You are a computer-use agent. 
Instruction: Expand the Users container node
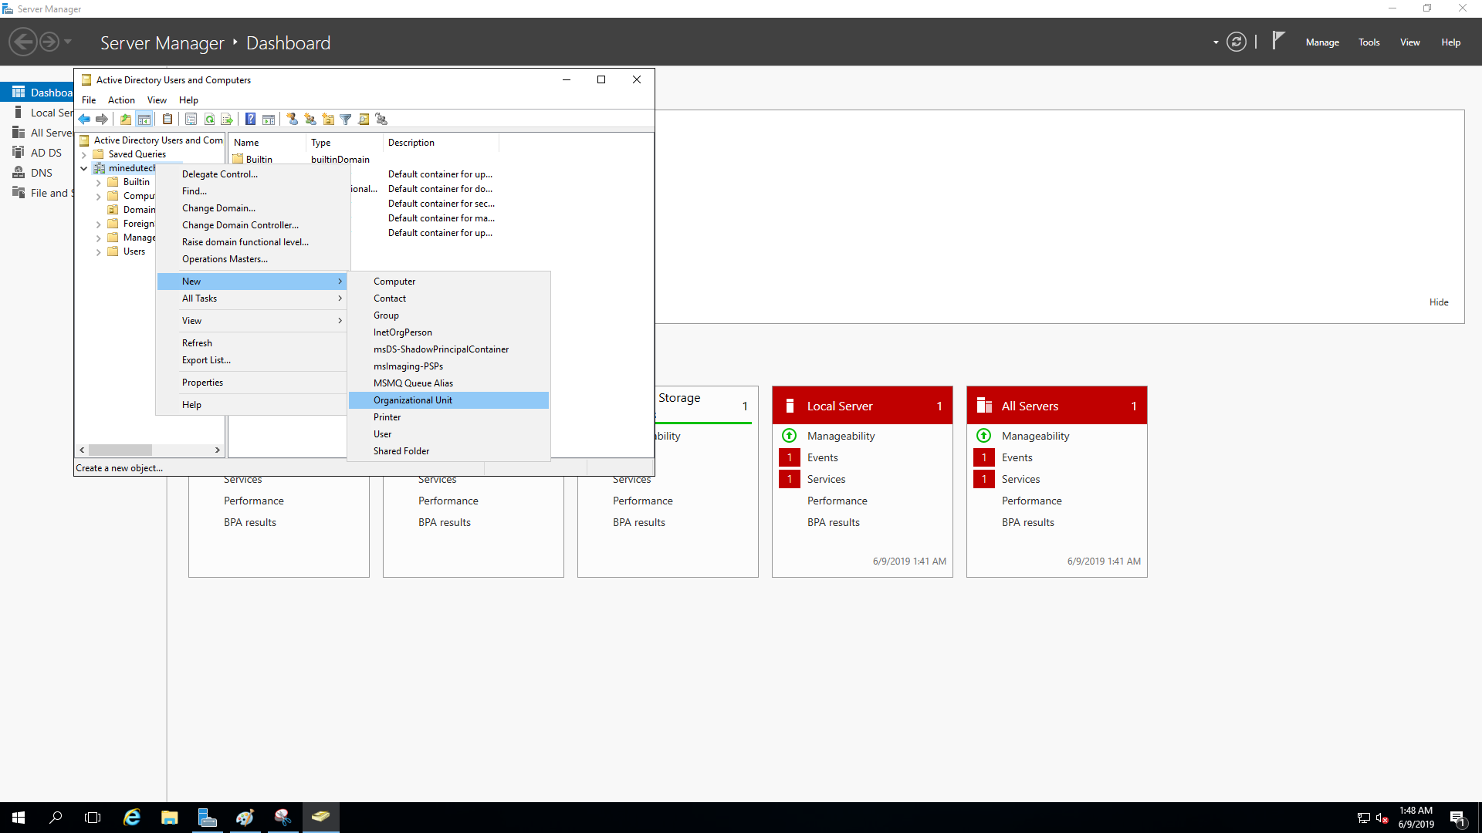[x=98, y=252]
